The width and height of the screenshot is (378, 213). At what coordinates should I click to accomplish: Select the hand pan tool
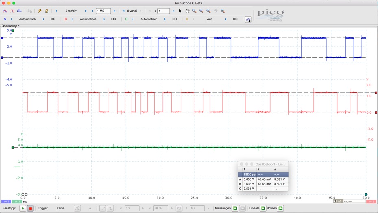(187, 11)
